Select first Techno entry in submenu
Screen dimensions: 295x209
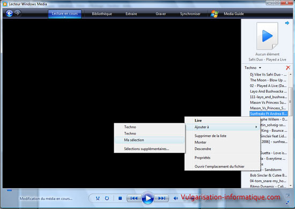pyautogui.click(x=150, y=127)
